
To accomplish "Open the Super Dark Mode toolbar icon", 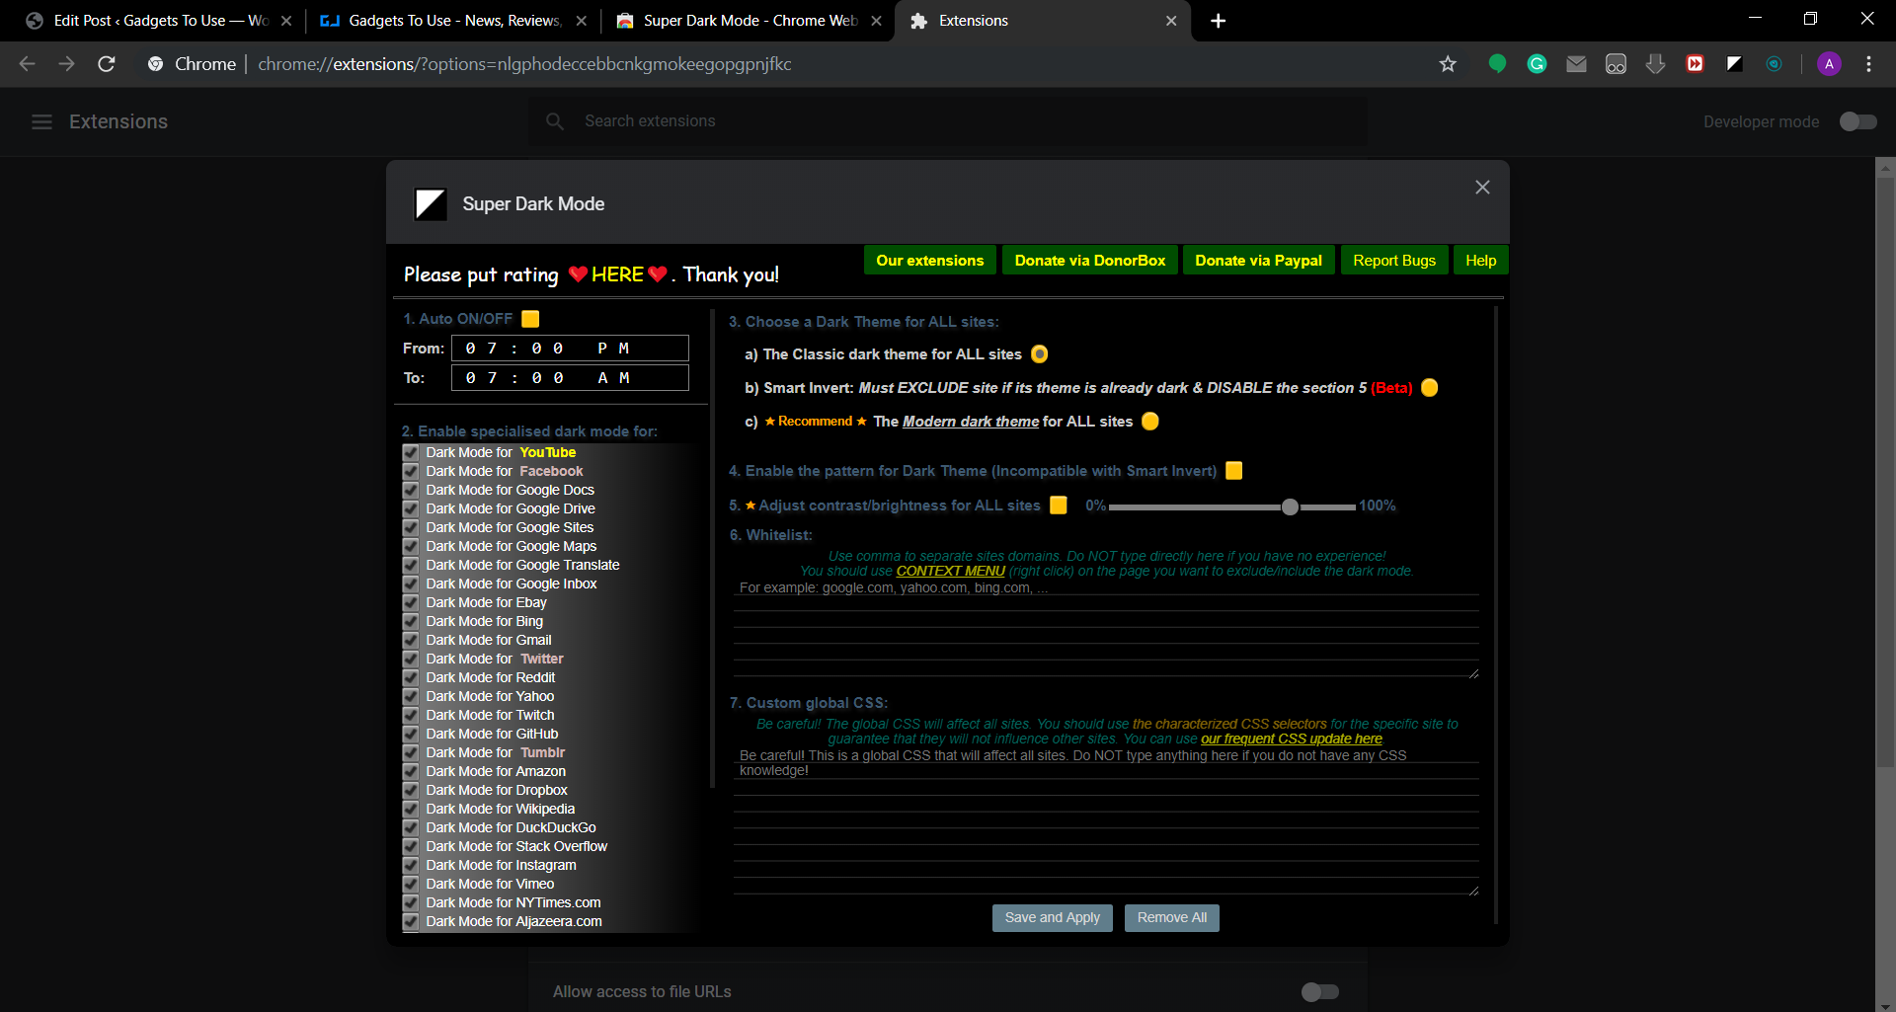I will [1734, 64].
